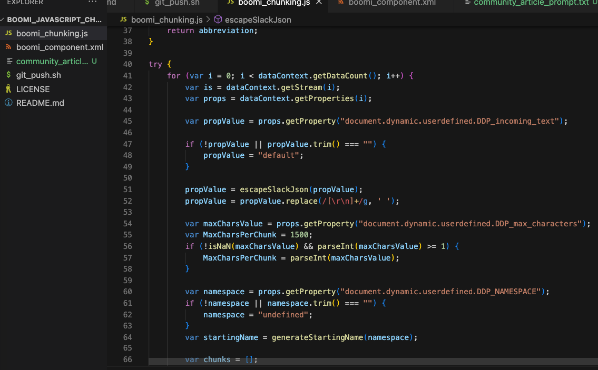Click the dollar icon for git_push.sh in Explorer

8,75
